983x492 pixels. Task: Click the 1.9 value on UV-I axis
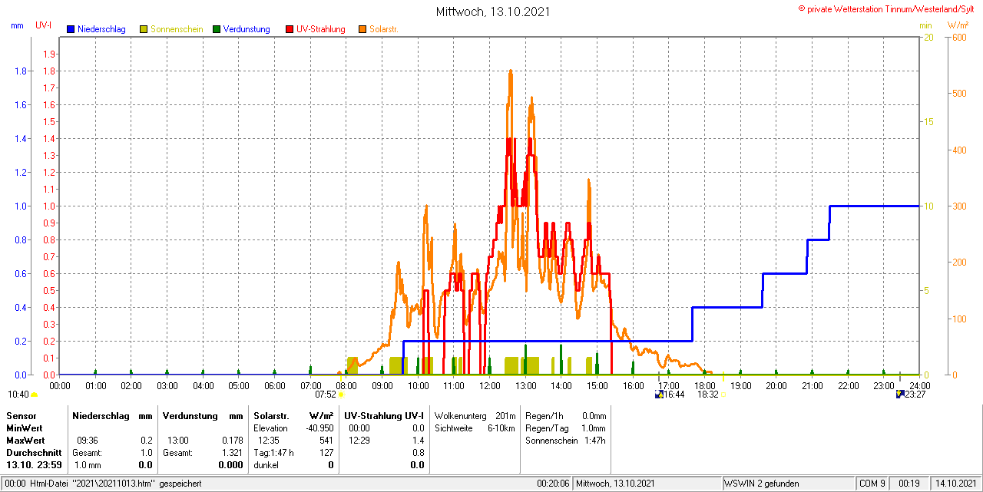[49, 54]
